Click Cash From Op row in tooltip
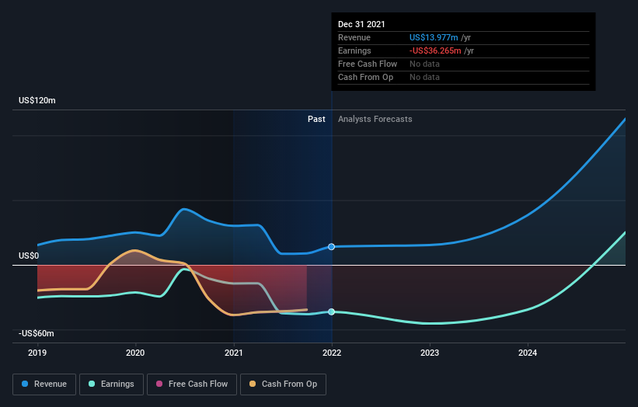Viewport: 638px width, 407px height. pyautogui.click(x=463, y=77)
